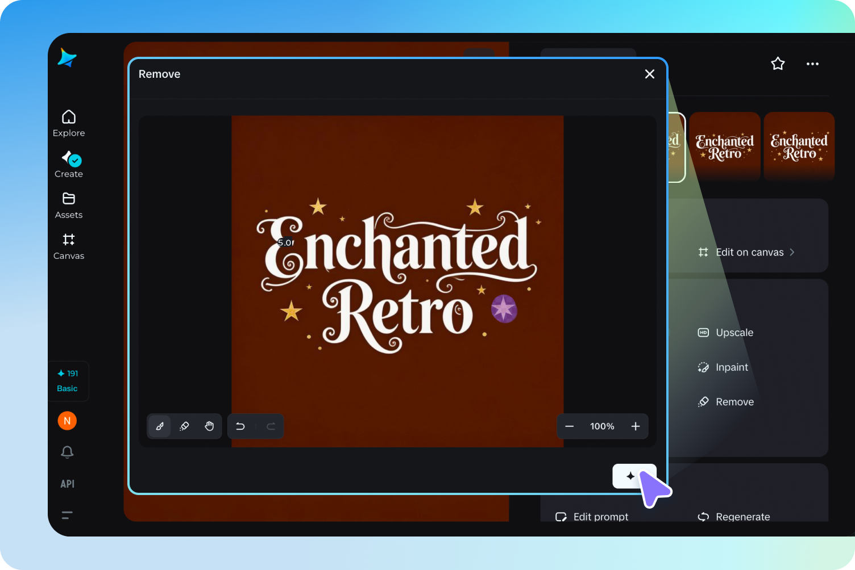Click the Upscale option
This screenshot has height=570, width=855.
tap(734, 332)
